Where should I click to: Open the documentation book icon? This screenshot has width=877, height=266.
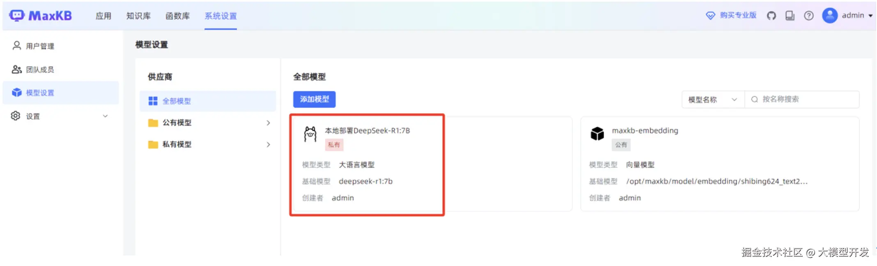coord(790,16)
